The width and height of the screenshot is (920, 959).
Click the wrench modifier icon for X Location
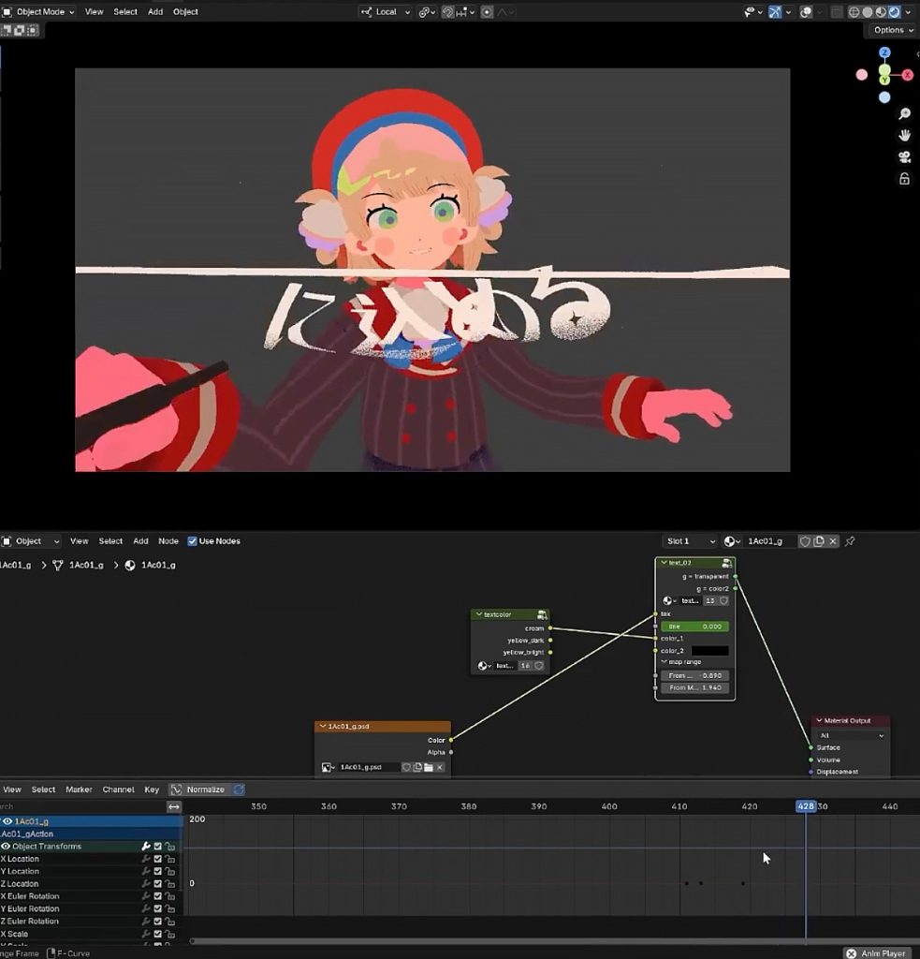click(x=146, y=859)
